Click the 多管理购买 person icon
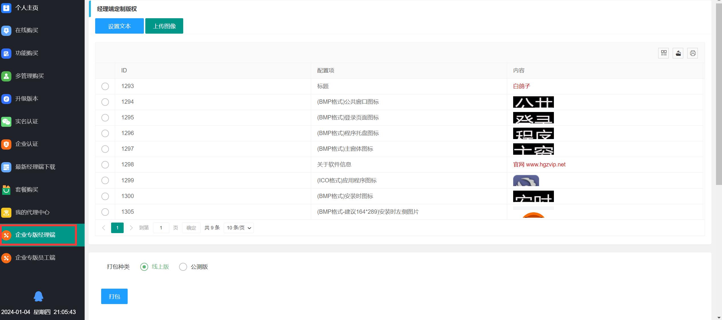Image resolution: width=722 pixels, height=320 pixels. 6,76
